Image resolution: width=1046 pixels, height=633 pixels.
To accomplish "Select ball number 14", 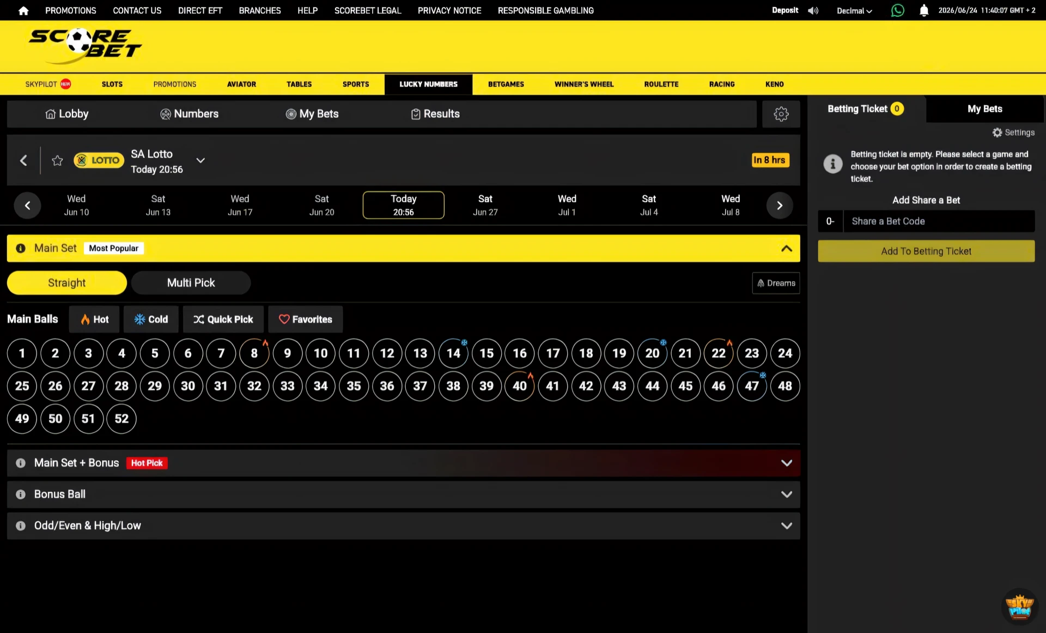I will click(x=453, y=353).
